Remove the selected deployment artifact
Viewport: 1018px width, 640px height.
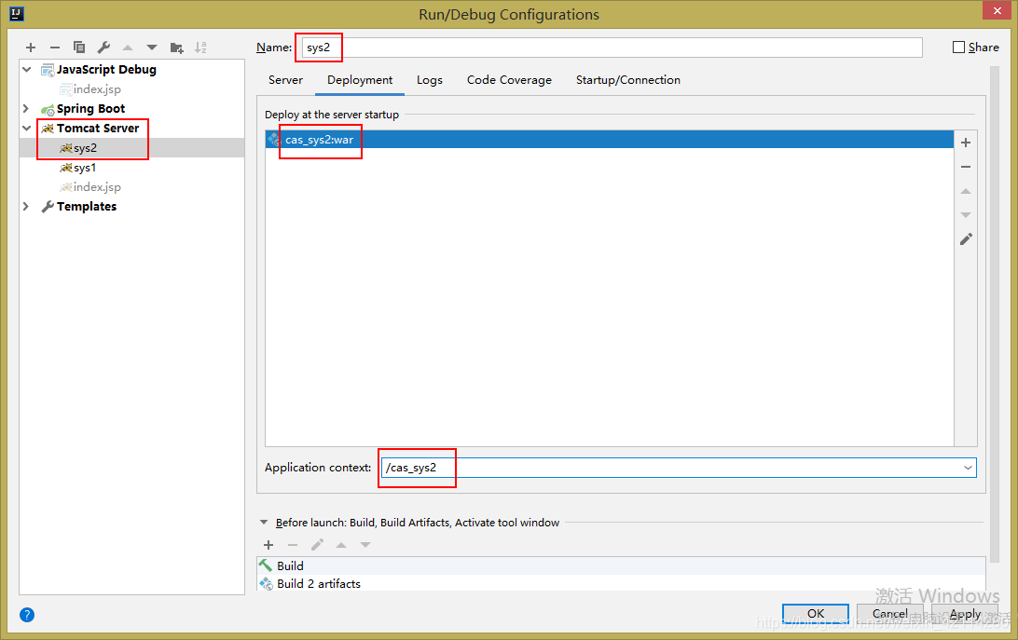pyautogui.click(x=966, y=167)
